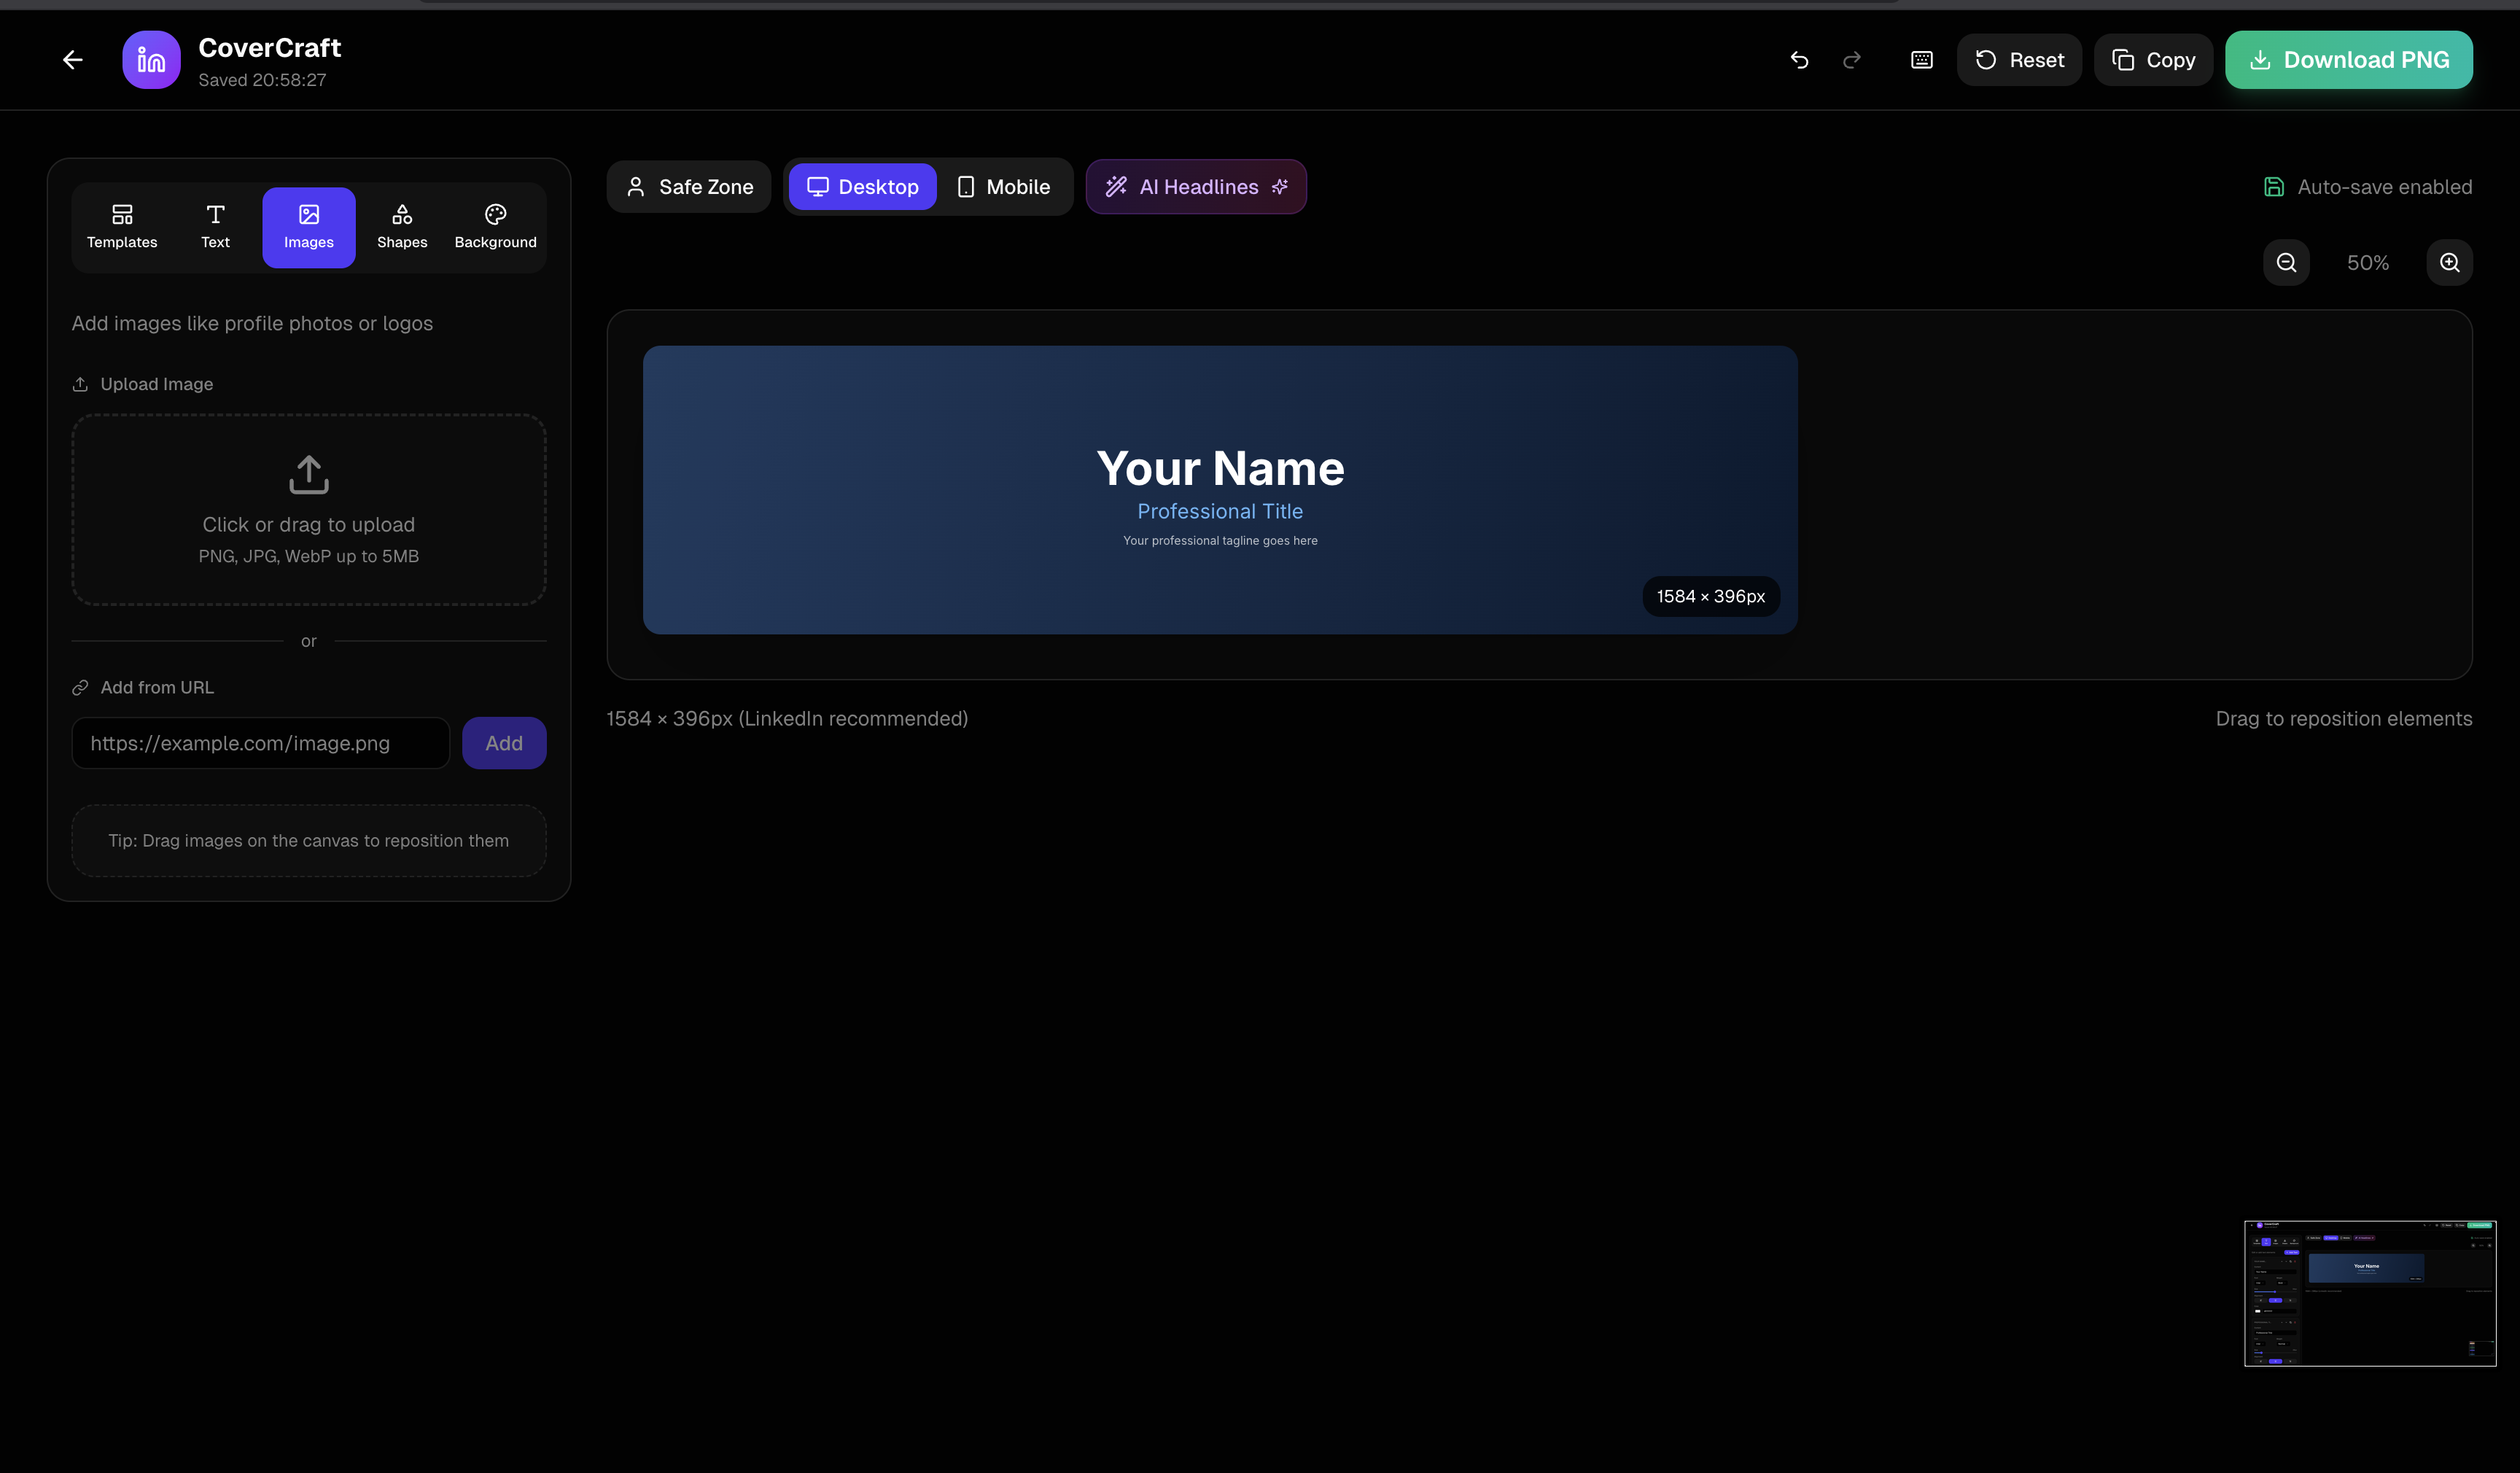This screenshot has width=2520, height=1473.
Task: Open the Background palette panel
Action: click(495, 226)
